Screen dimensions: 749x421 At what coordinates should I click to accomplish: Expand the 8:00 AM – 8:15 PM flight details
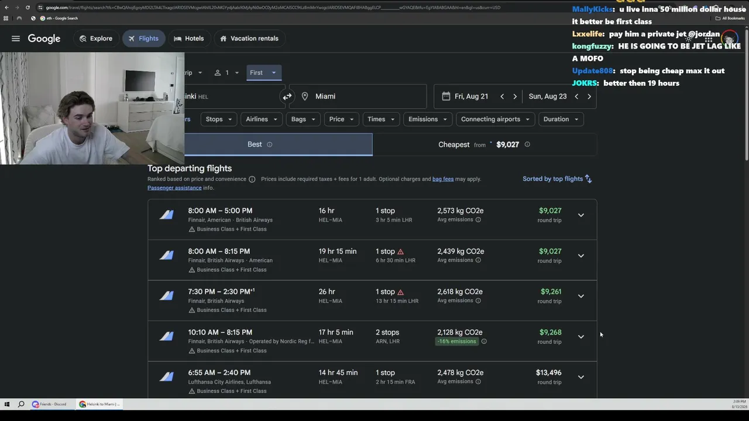coord(581,256)
